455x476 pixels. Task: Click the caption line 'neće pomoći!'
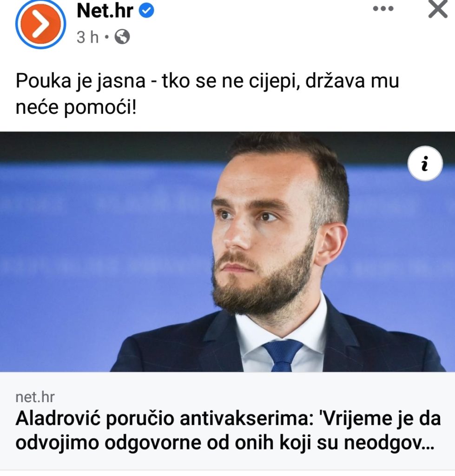coord(76,107)
